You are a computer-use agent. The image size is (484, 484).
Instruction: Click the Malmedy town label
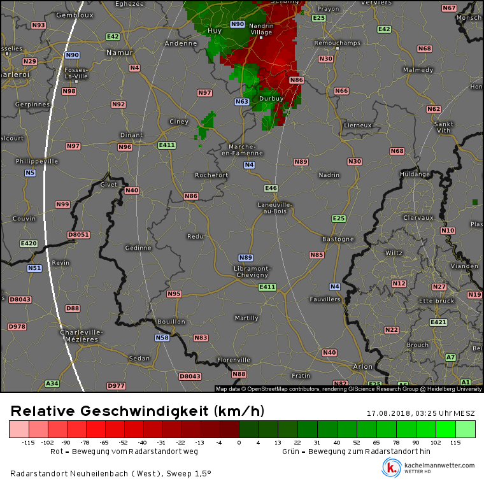tap(418, 70)
